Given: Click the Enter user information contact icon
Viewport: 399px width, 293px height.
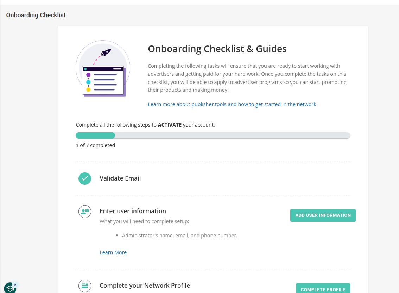Looking at the screenshot, I should (x=85, y=212).
